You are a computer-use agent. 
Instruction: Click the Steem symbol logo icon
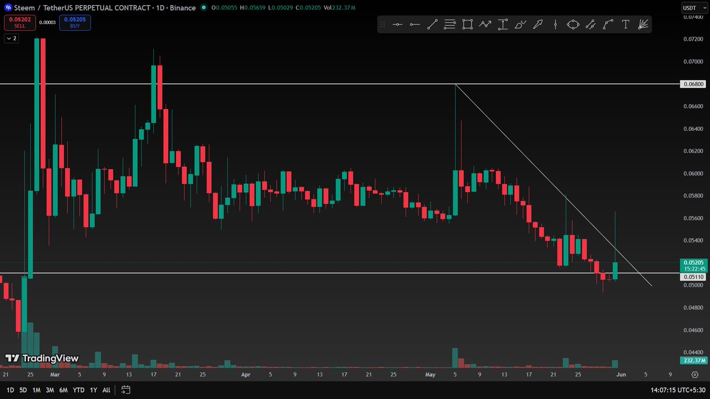tap(9, 8)
